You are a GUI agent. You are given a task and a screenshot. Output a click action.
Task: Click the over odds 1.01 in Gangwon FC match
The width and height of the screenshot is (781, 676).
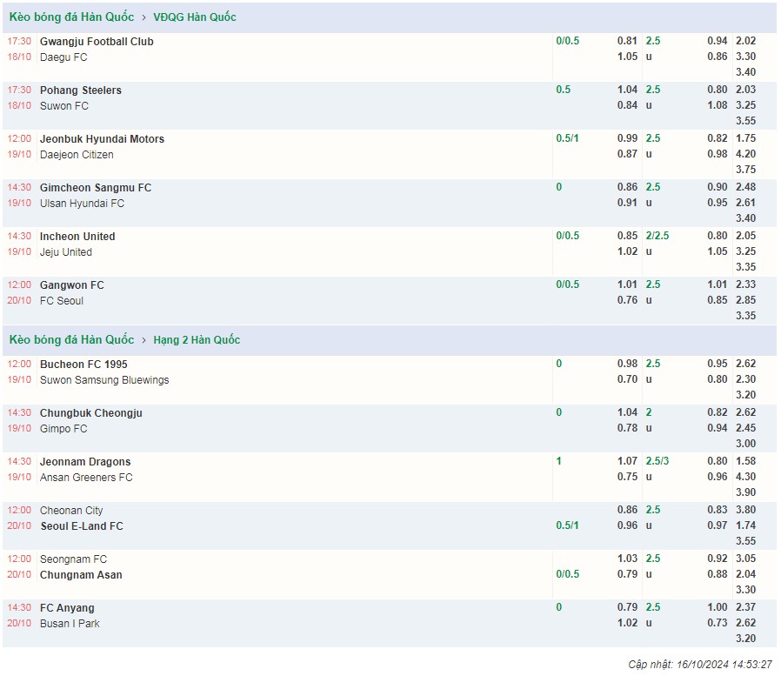[718, 284]
